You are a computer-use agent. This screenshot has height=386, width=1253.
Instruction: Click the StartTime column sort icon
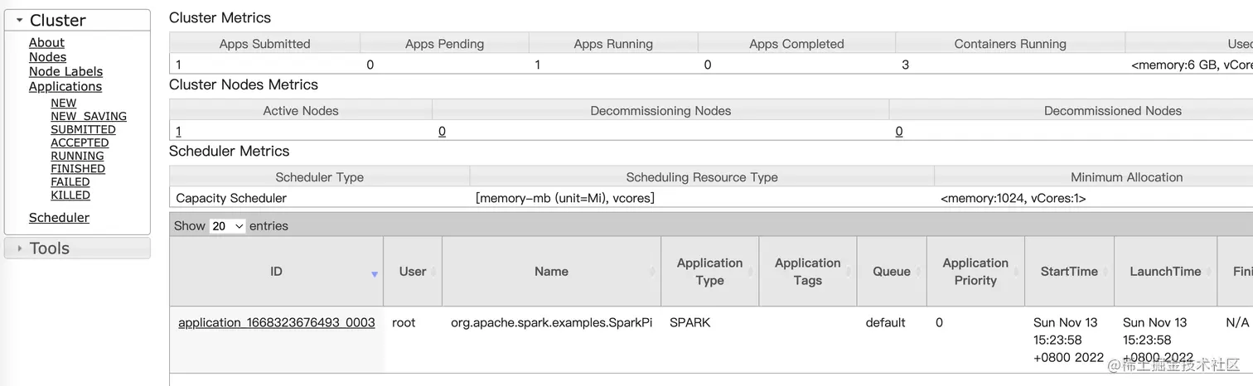(1106, 272)
